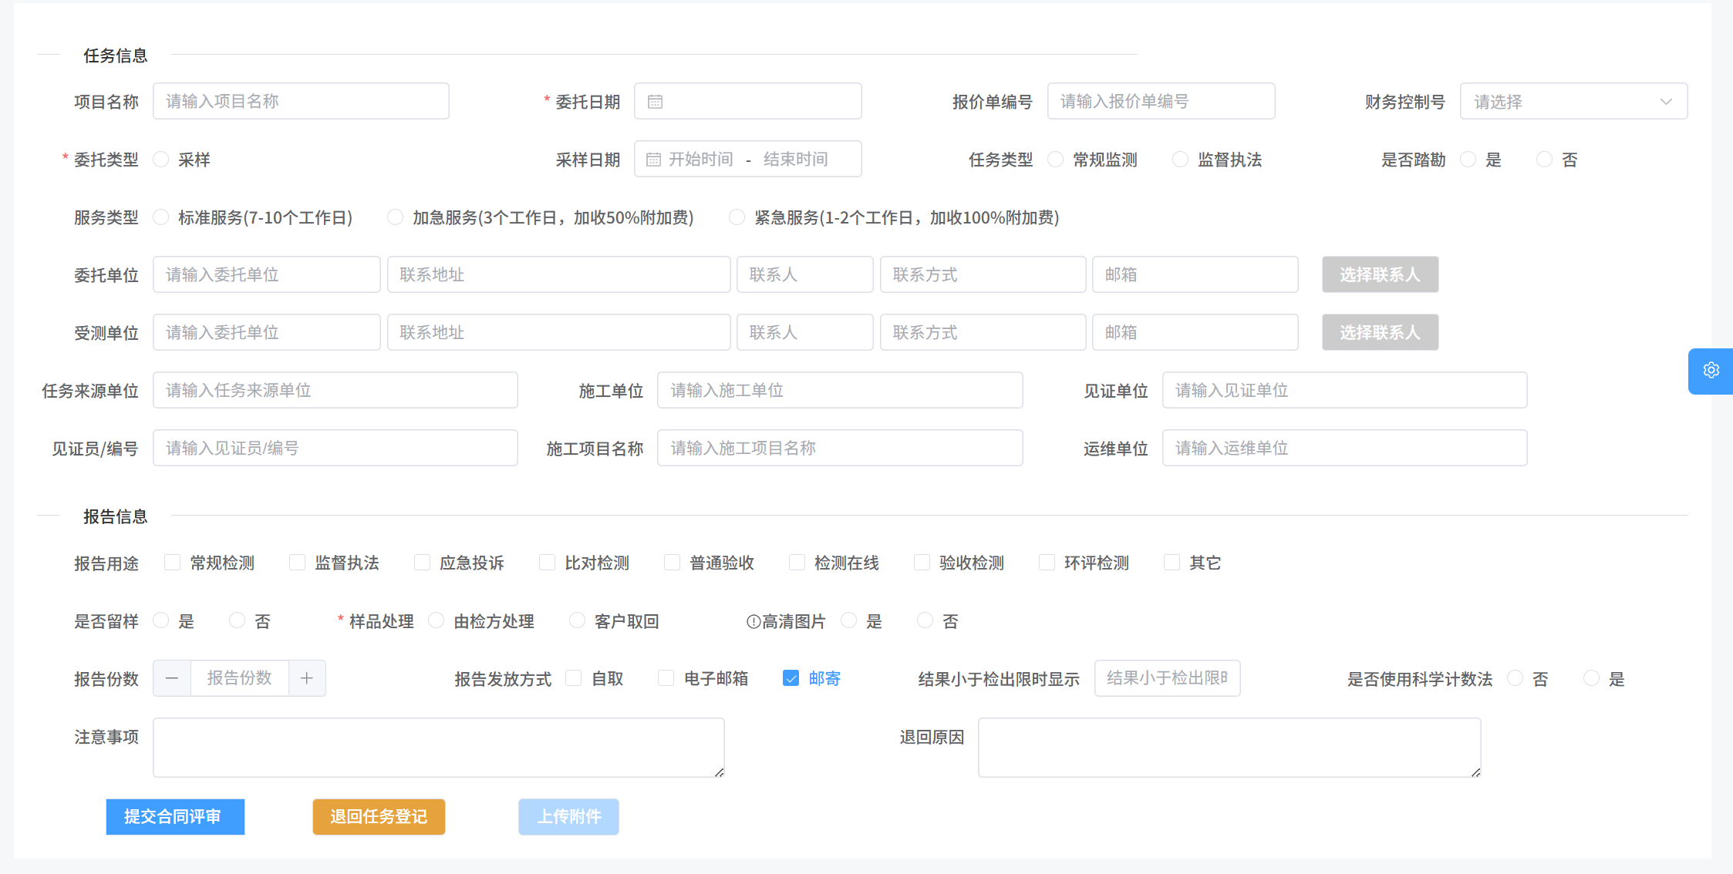Click the info icon beside 高清图片
The image size is (1733, 874).
754,620
